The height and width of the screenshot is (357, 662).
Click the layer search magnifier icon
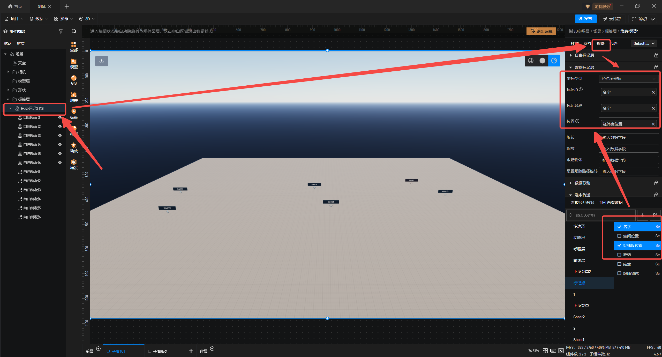74,31
